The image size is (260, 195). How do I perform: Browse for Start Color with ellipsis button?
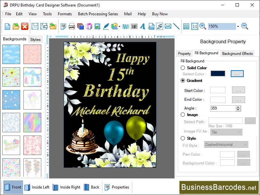(x=238, y=90)
